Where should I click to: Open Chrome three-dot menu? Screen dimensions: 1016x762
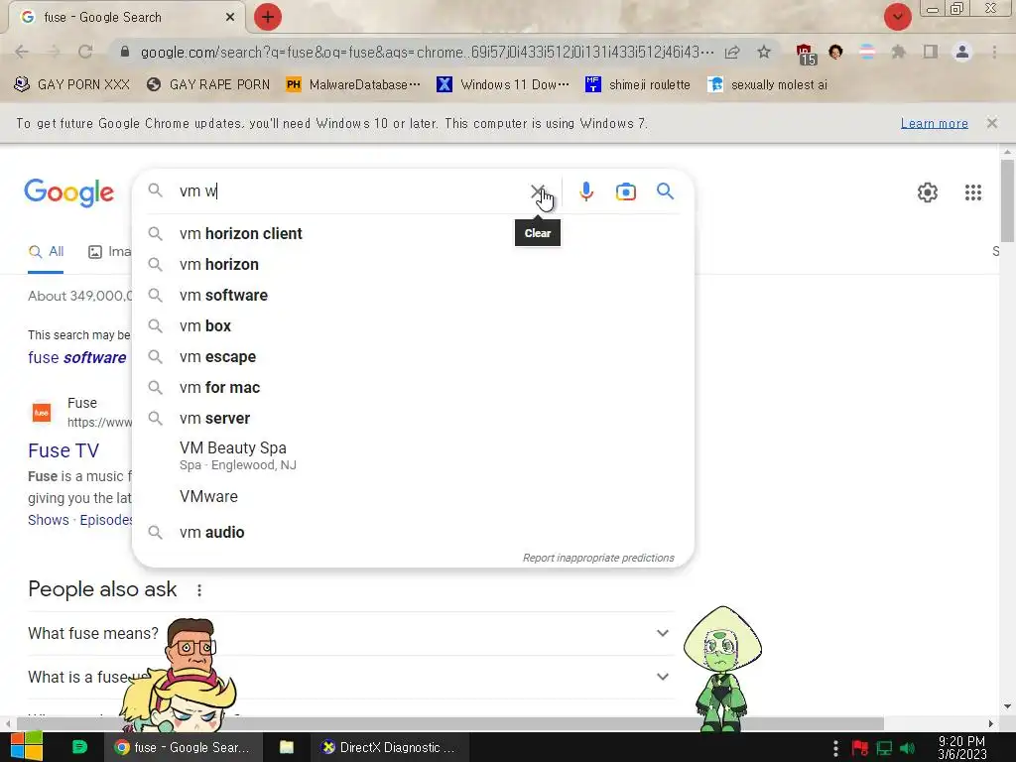[x=994, y=52]
